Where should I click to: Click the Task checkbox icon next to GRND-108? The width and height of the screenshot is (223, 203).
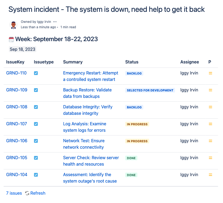(36, 107)
